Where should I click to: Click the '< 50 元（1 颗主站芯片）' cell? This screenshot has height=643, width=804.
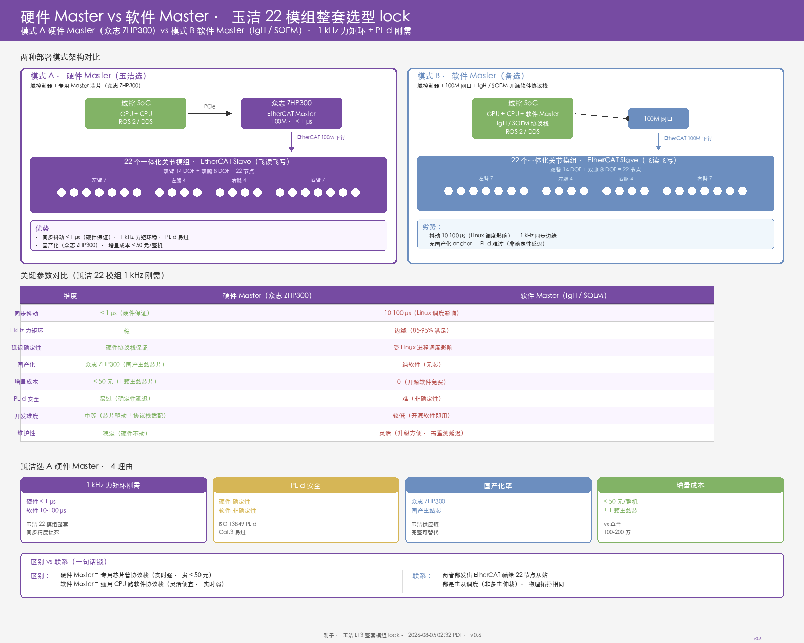pos(125,382)
